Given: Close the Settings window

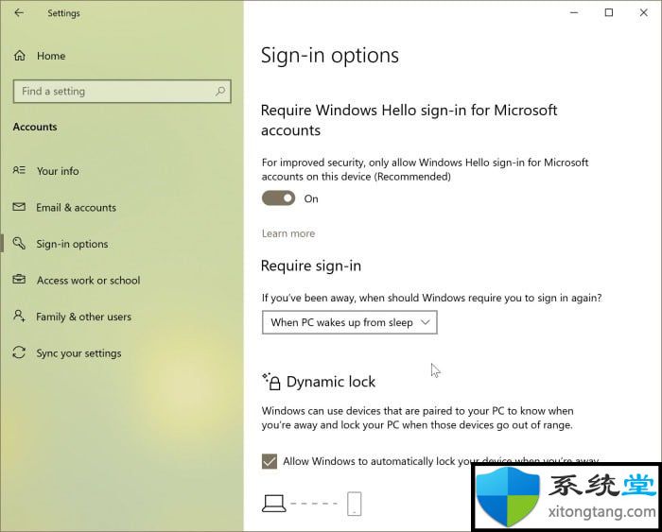Looking at the screenshot, I should (x=643, y=12).
